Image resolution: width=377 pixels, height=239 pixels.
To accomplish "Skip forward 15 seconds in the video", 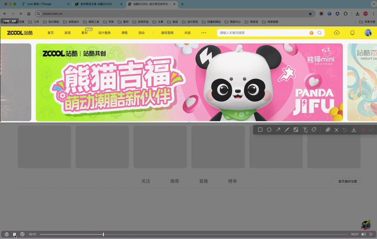I will tap(22, 234).
